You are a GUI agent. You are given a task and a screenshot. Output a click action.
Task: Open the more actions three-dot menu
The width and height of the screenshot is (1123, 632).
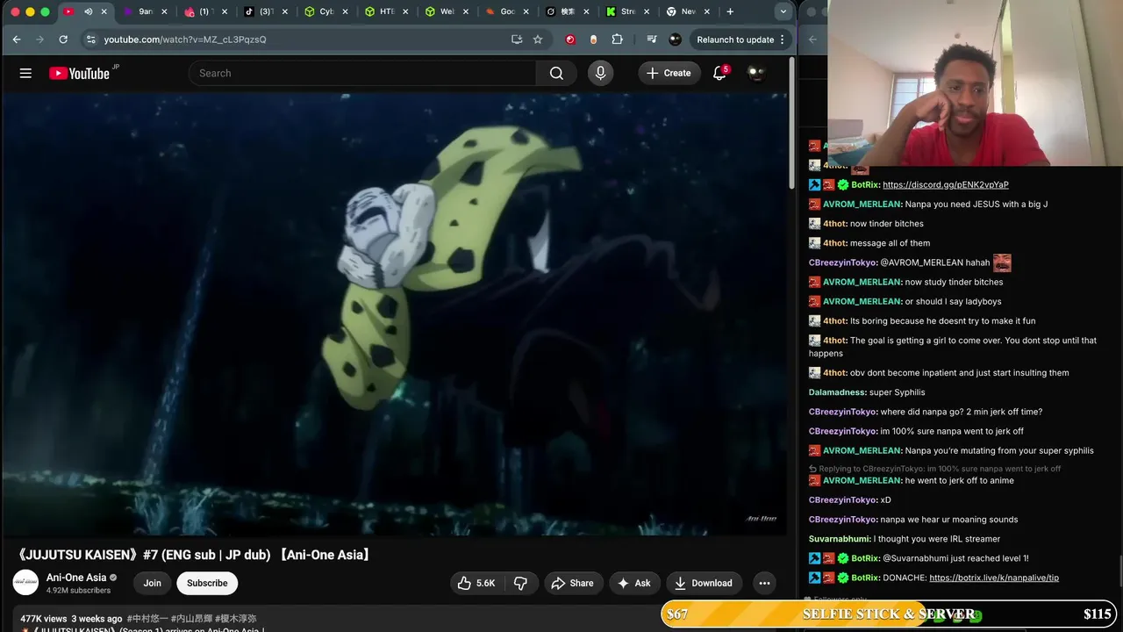[764, 583]
